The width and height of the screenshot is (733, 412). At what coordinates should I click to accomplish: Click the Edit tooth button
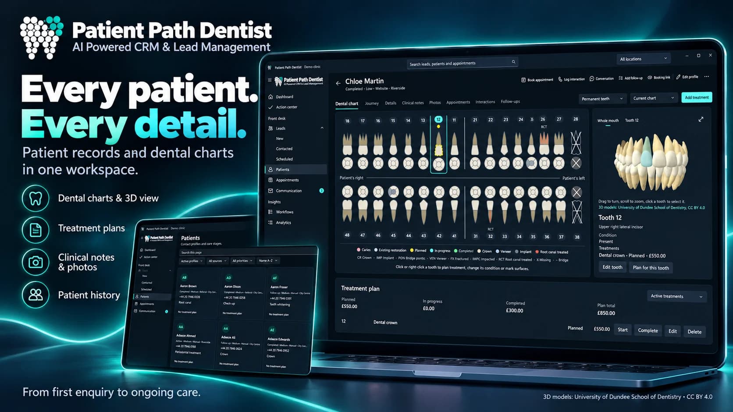(x=612, y=267)
